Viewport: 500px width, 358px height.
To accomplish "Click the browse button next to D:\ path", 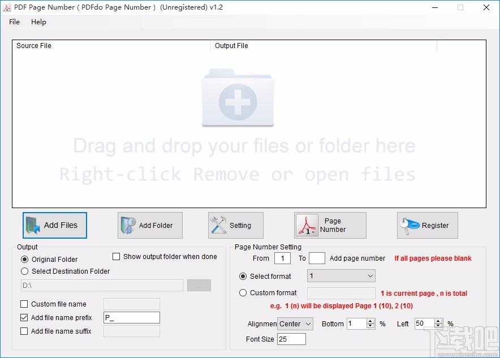I will pos(199,285).
